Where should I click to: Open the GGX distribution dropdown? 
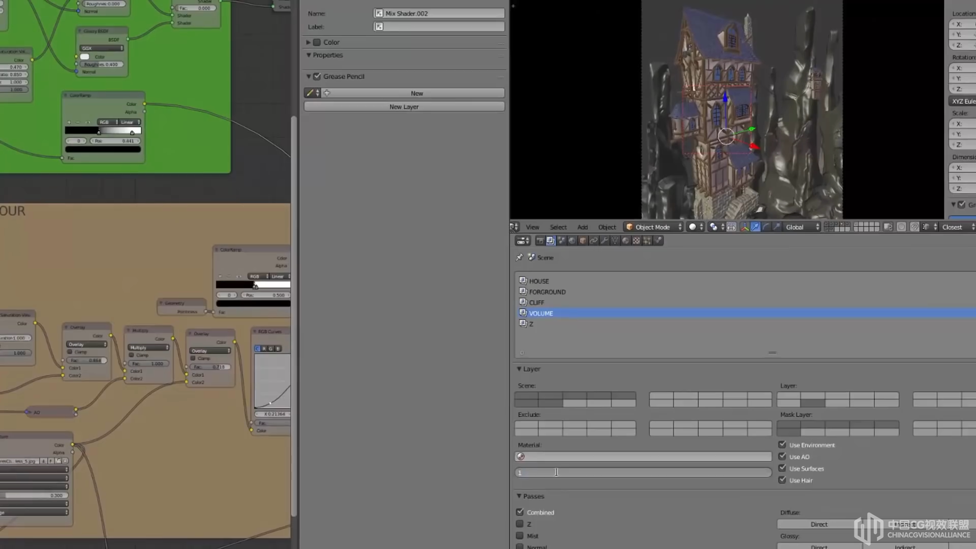click(102, 48)
